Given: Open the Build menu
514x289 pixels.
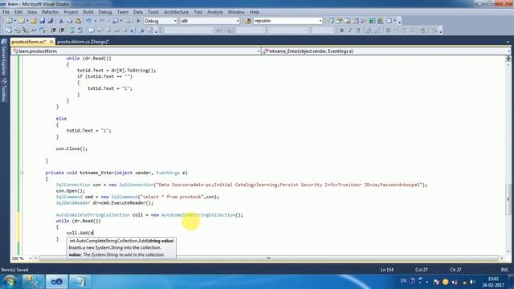Looking at the screenshot, I should click(88, 12).
